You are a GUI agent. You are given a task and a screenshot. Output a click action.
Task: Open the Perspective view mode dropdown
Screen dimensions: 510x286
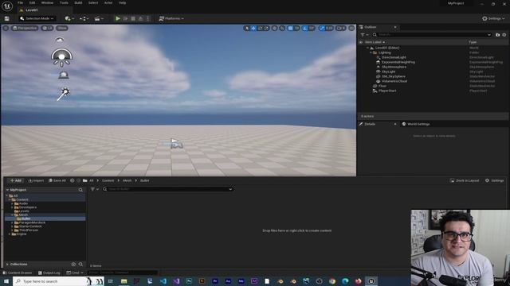pyautogui.click(x=25, y=29)
